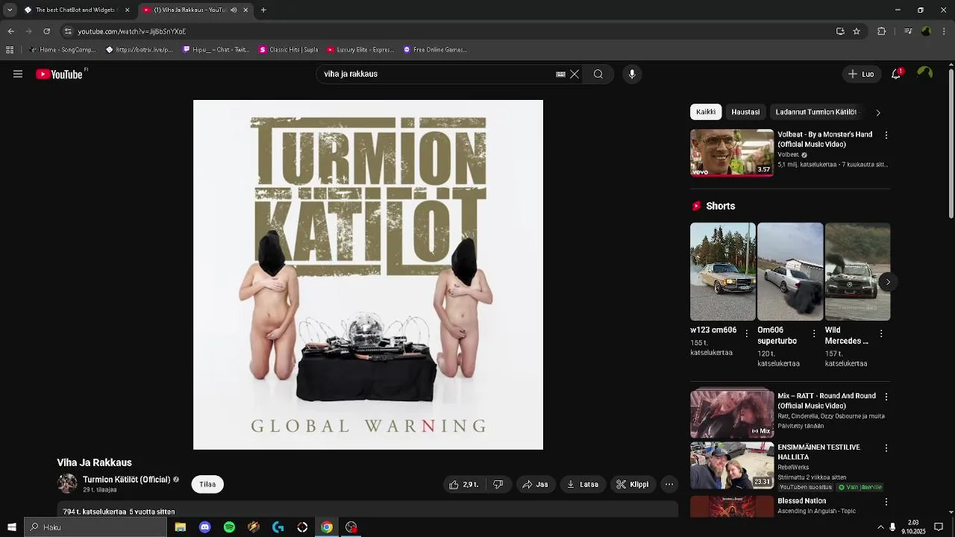Open the botrix.live bookmark
This screenshot has height=537, width=955.
point(140,50)
